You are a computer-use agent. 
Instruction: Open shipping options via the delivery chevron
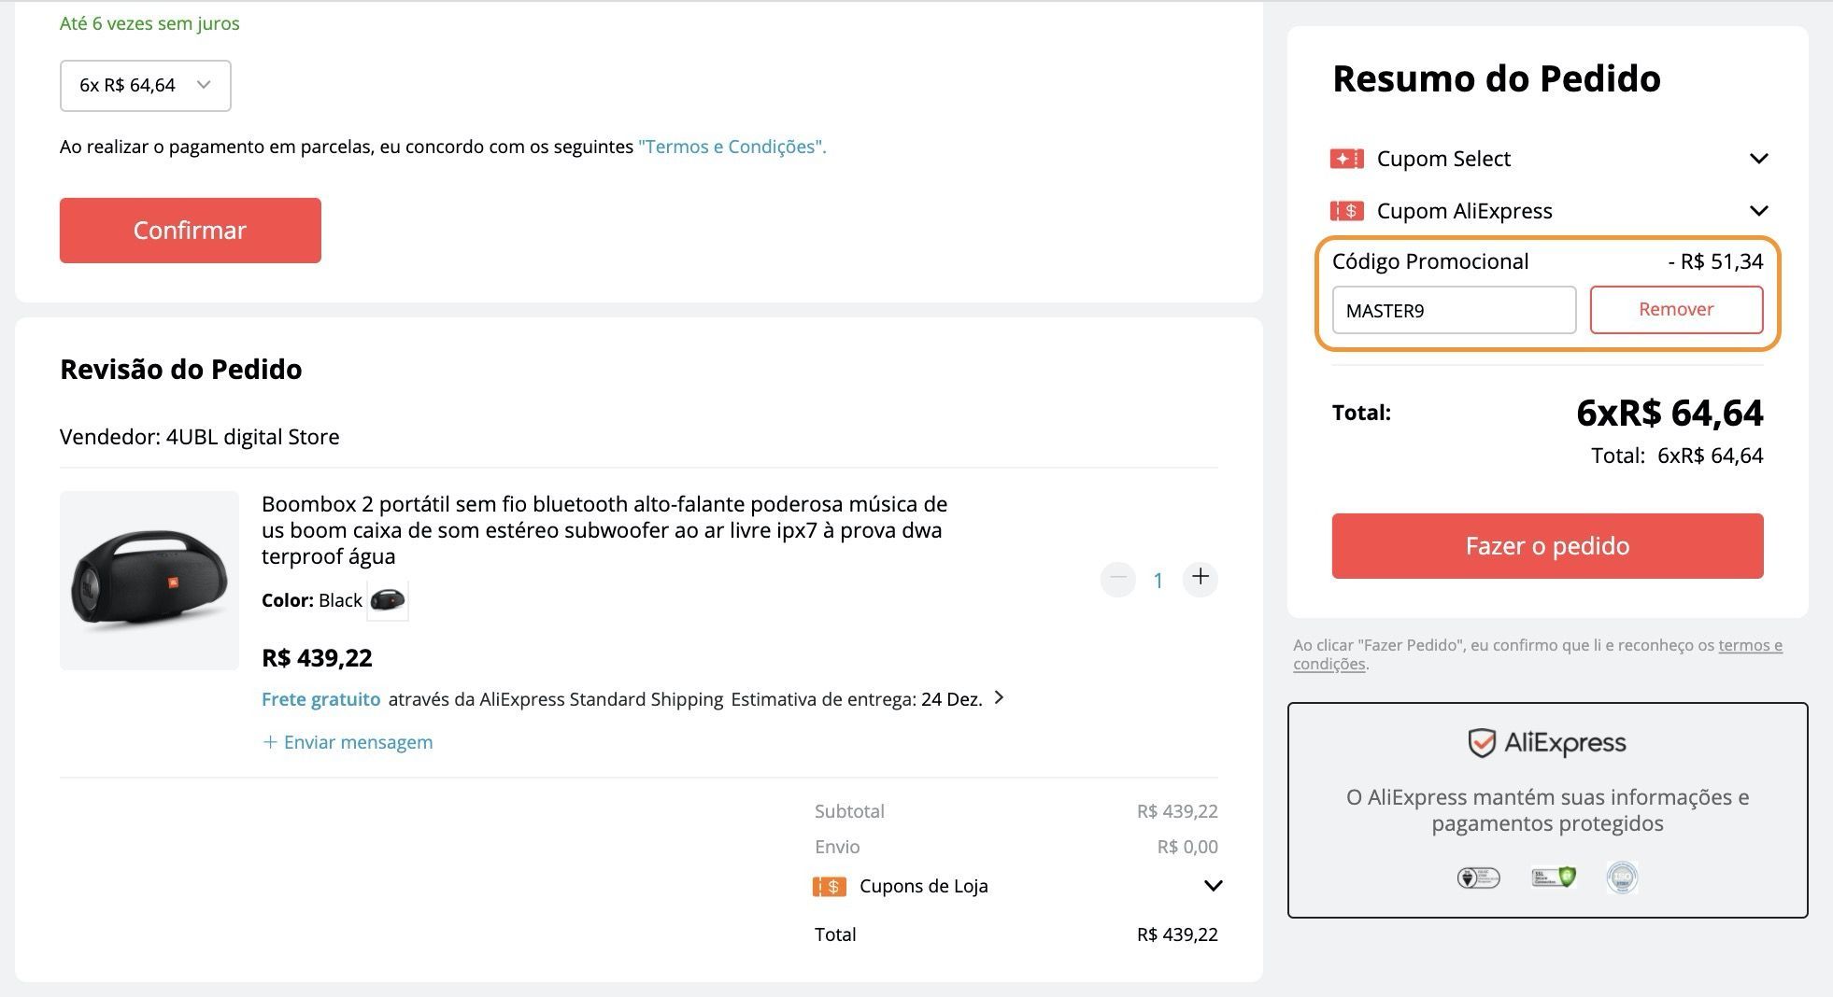[999, 698]
